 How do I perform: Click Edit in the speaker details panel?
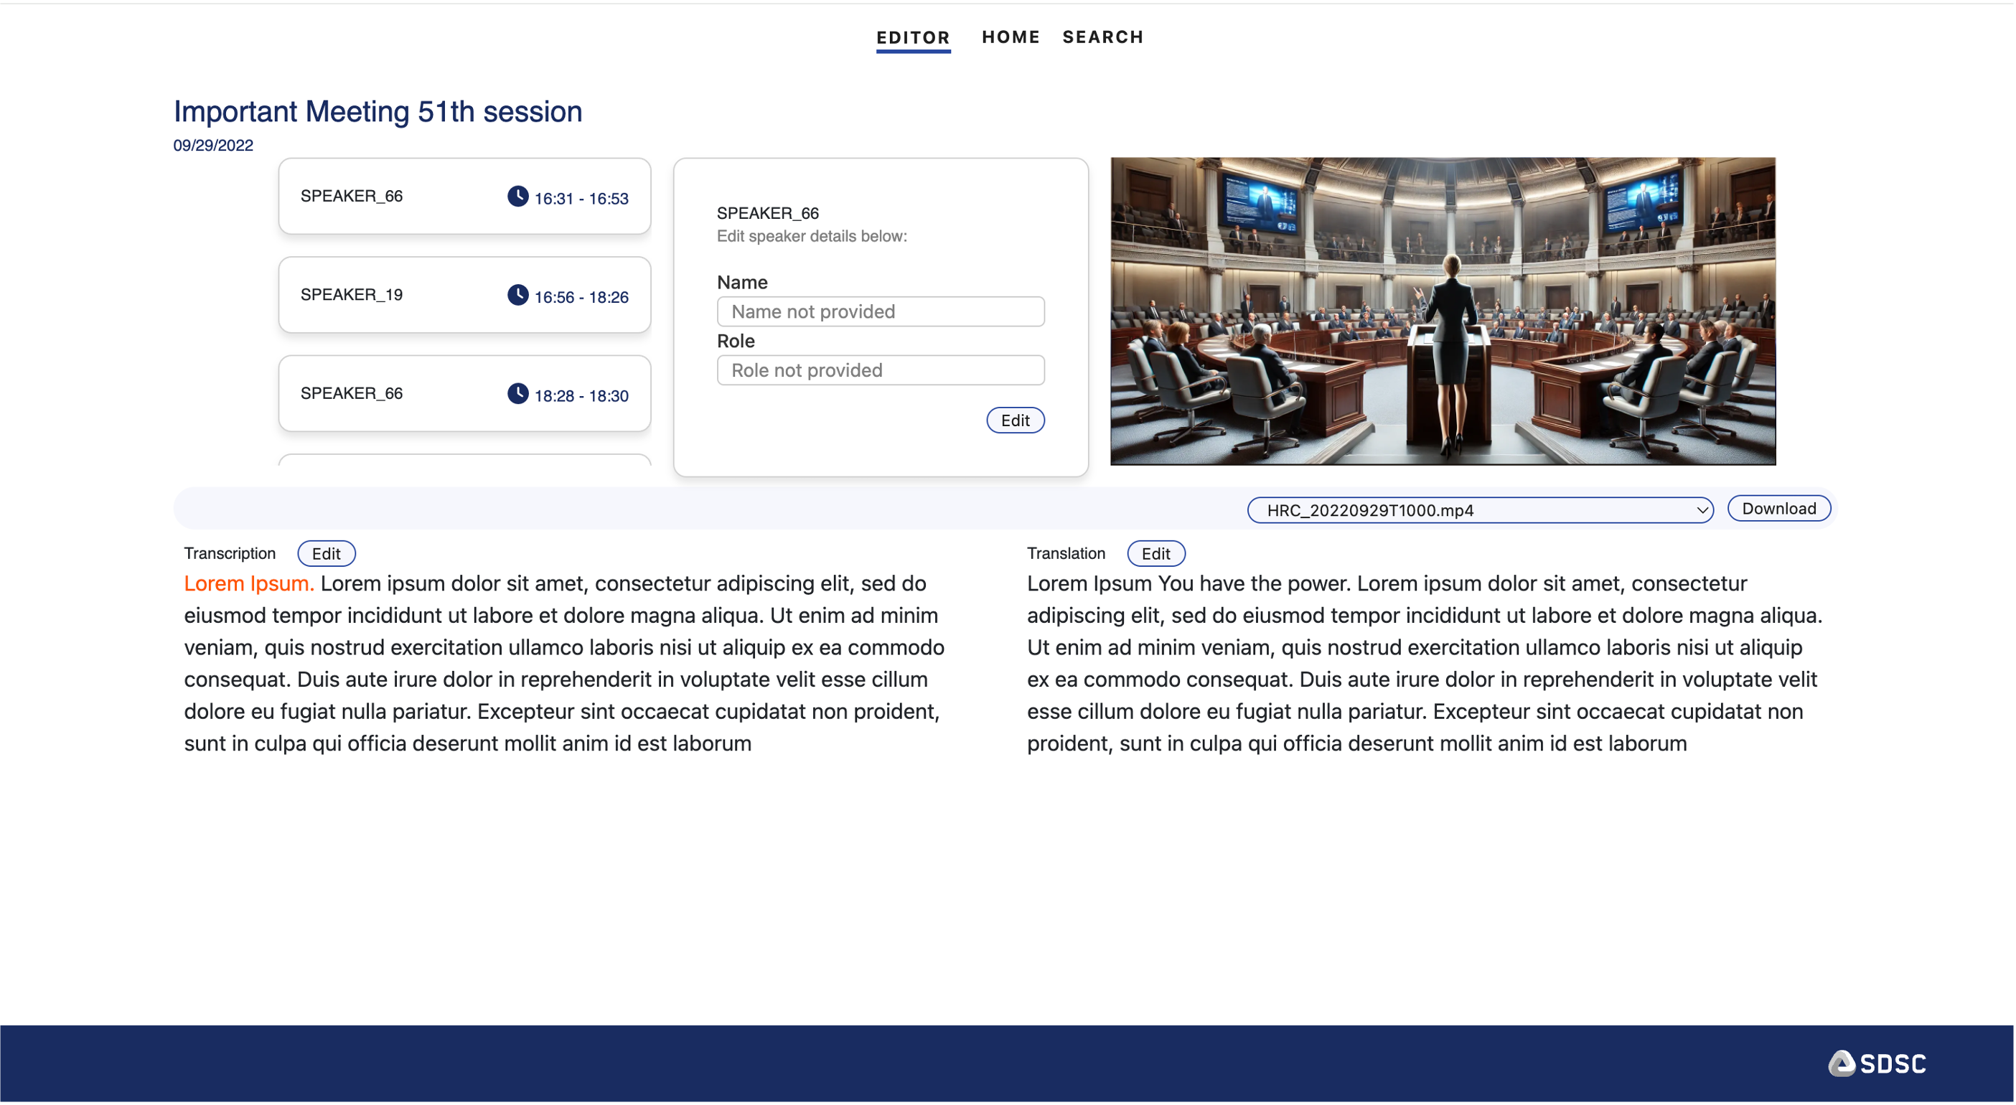1015,420
